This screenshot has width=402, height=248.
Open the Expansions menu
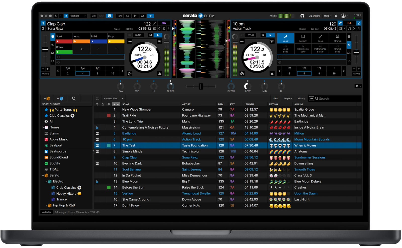coord(314,16)
